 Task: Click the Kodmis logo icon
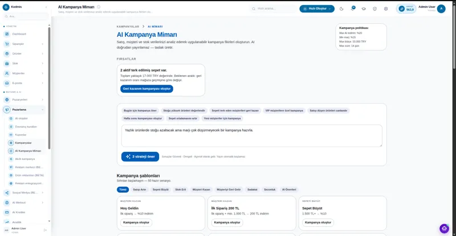[x=6, y=7]
